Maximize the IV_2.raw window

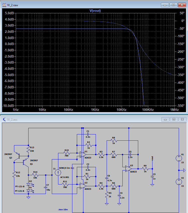(x=173, y=5)
